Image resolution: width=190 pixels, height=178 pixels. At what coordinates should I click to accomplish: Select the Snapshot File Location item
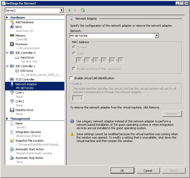[30, 141]
